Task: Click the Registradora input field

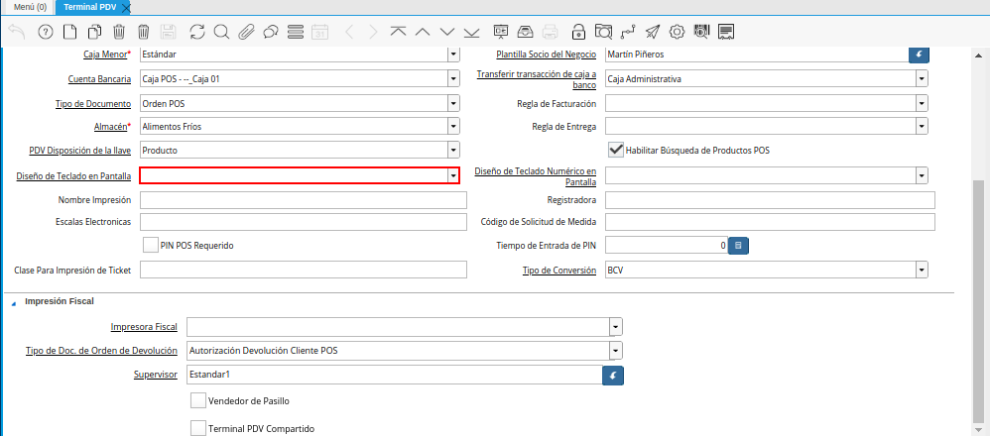Action: [771, 200]
